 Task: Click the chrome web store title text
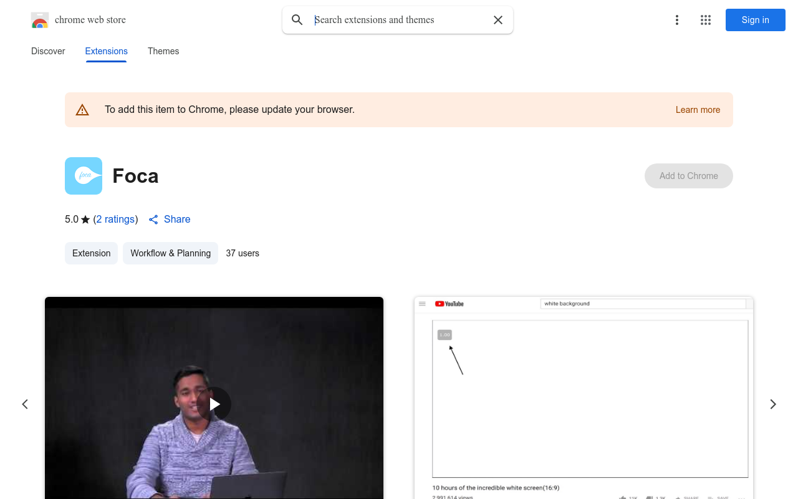(90, 20)
